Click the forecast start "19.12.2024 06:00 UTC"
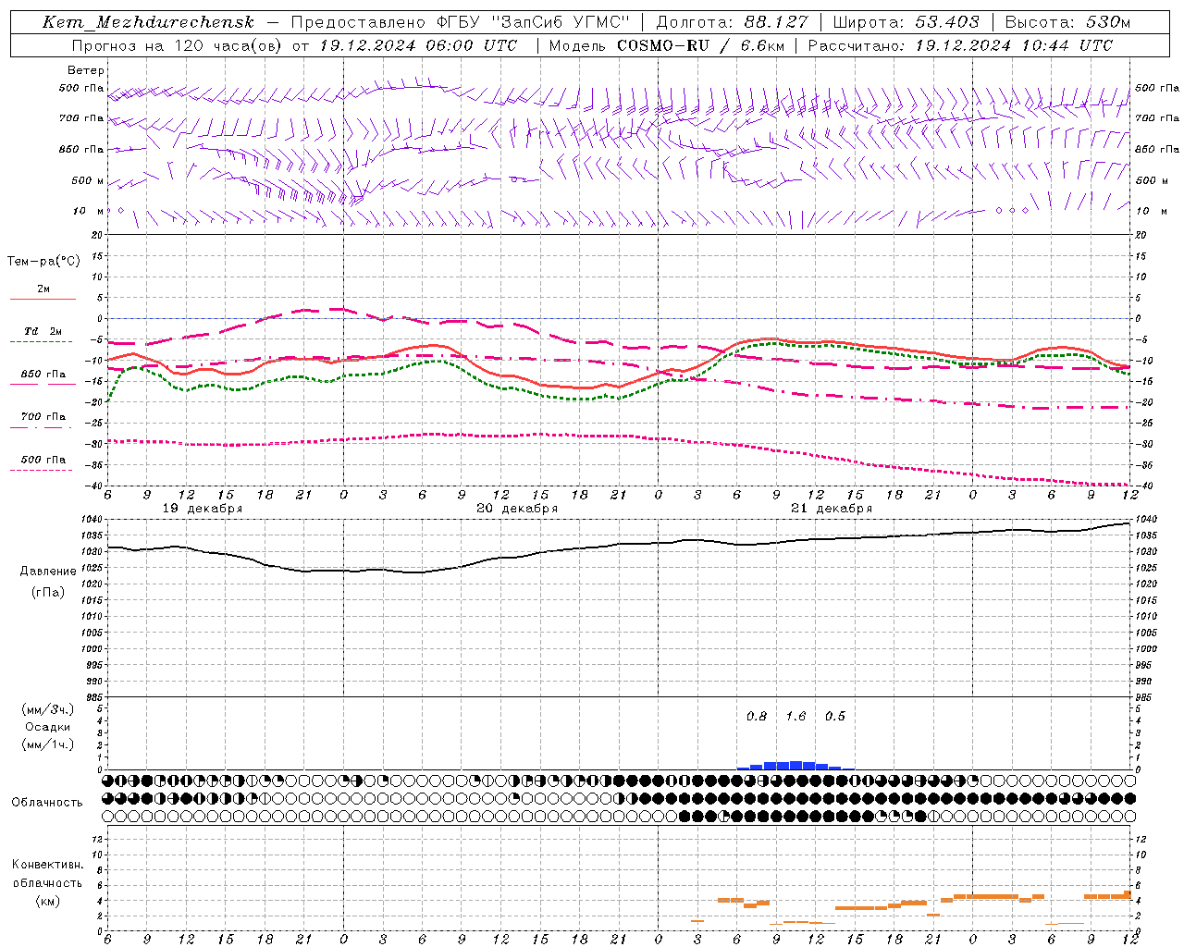The width and height of the screenshot is (1184, 947). (x=417, y=45)
